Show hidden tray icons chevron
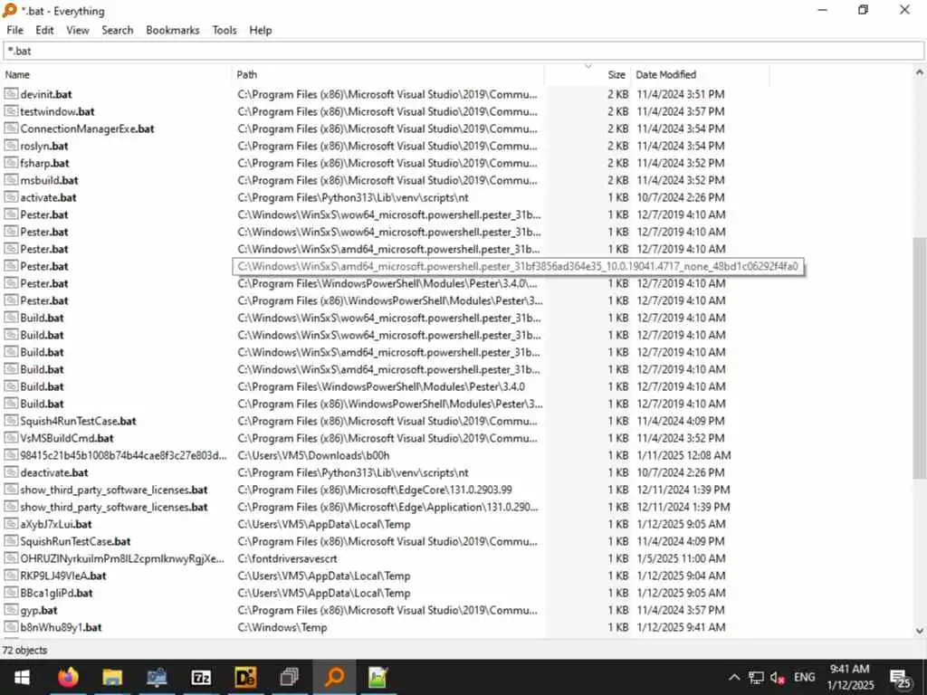 [733, 677]
